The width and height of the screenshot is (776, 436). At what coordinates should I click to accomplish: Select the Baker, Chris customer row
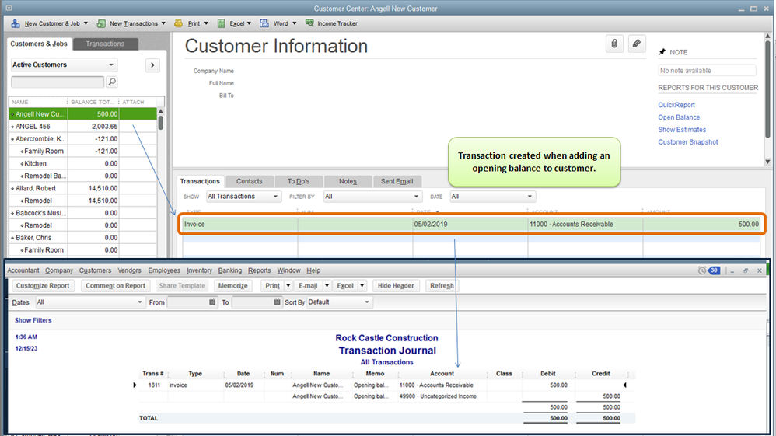82,238
